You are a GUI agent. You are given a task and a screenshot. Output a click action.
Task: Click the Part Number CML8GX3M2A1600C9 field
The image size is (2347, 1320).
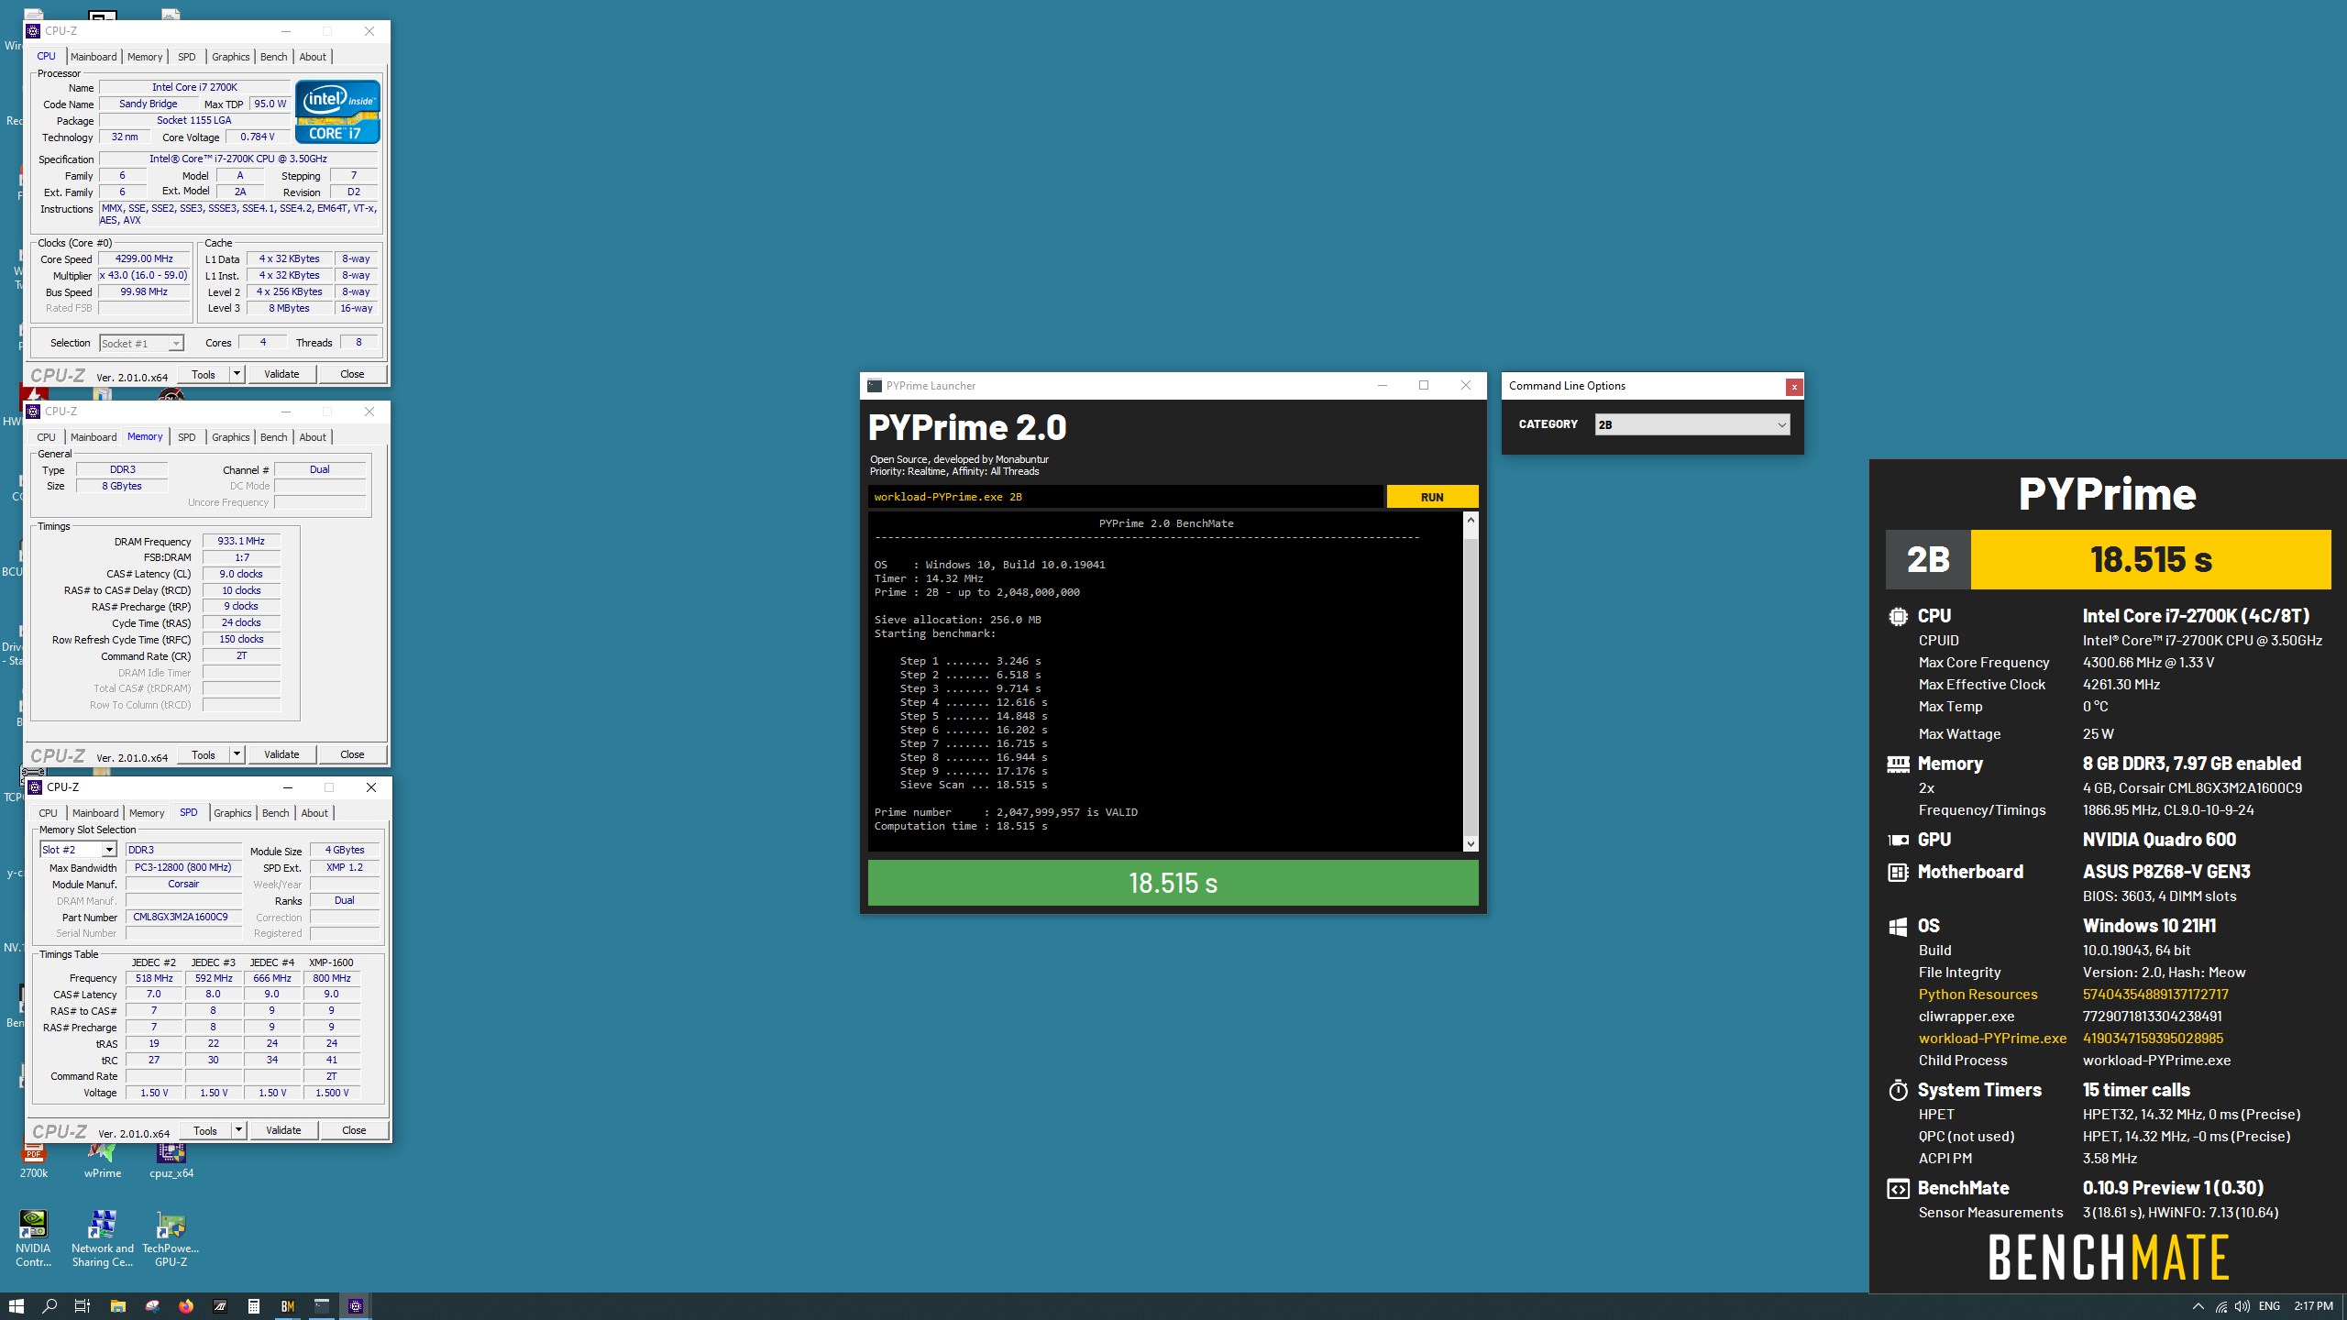point(183,917)
